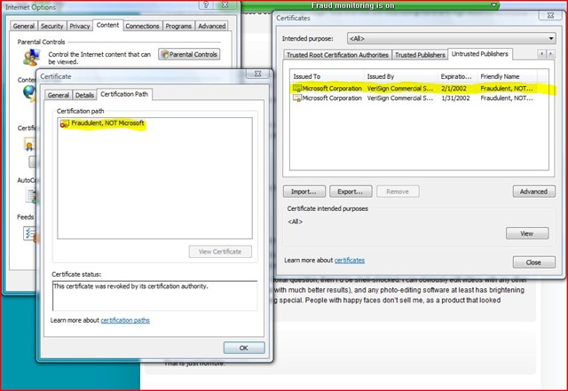Select Certification Path tab

coord(124,94)
